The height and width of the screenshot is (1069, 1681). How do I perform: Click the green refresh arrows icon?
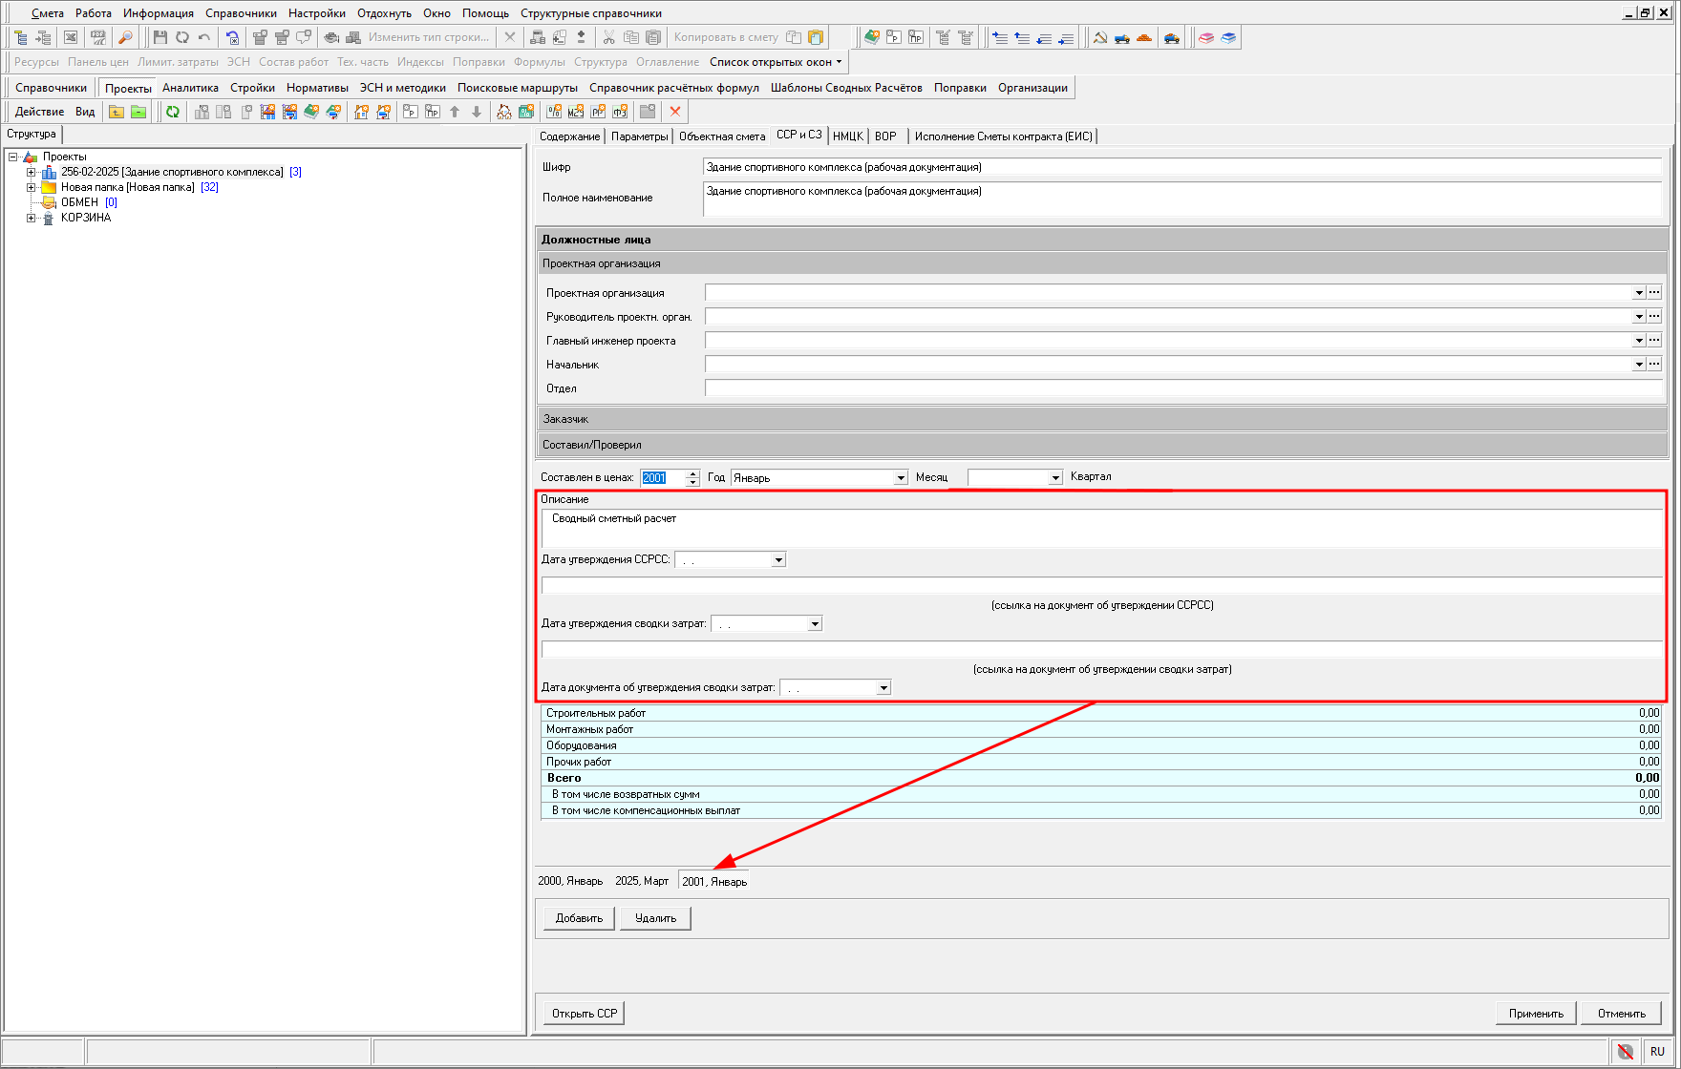[x=173, y=112]
